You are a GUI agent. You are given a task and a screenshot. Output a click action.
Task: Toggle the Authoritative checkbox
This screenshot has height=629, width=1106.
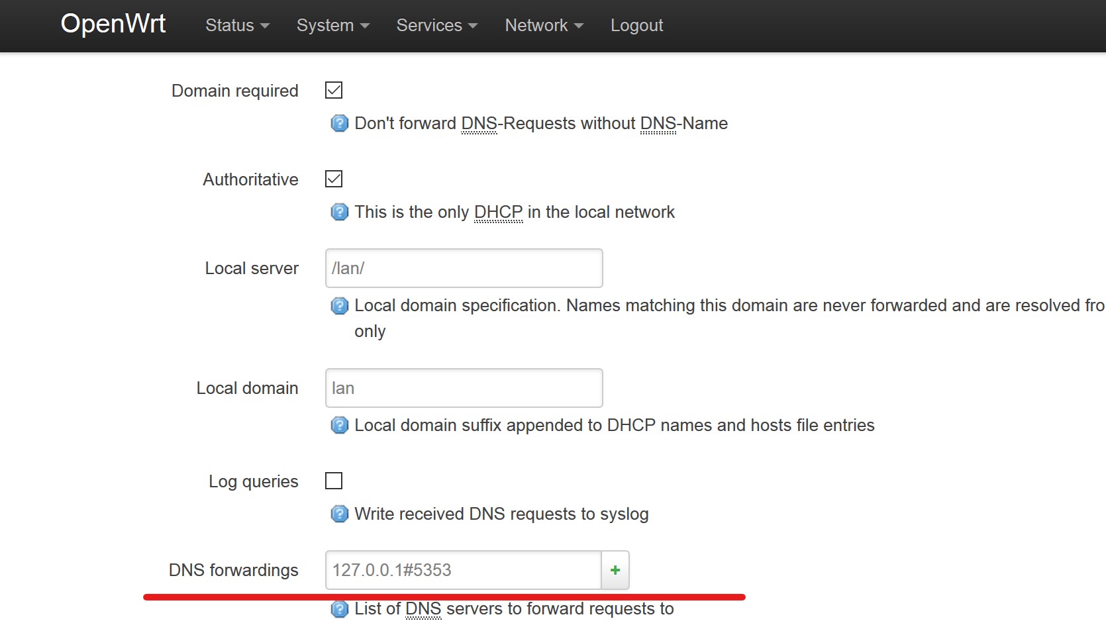click(334, 179)
